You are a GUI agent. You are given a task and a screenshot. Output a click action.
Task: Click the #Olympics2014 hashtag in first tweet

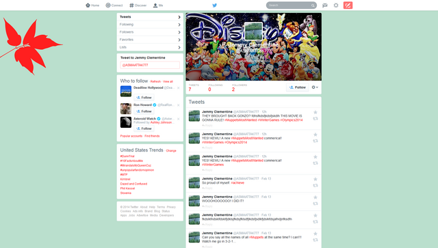[x=292, y=120]
